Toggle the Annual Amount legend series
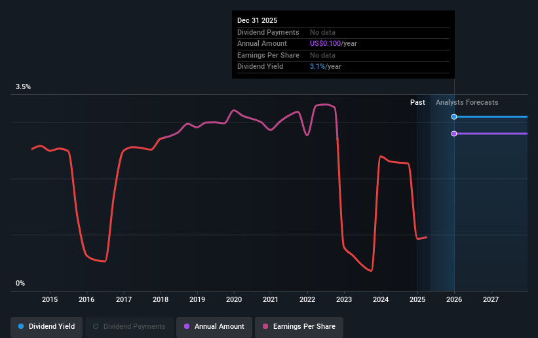This screenshot has height=338, width=538. 214,327
